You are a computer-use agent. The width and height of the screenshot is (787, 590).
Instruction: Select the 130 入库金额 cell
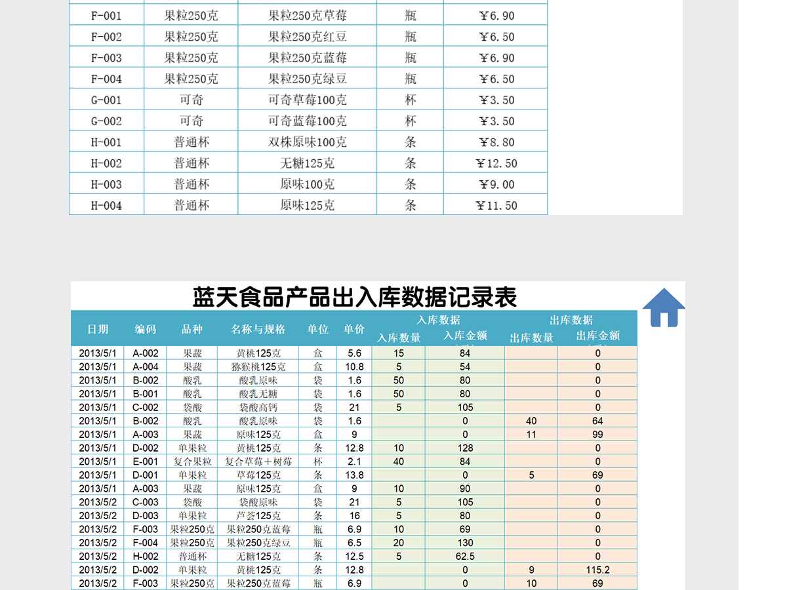[x=465, y=543]
